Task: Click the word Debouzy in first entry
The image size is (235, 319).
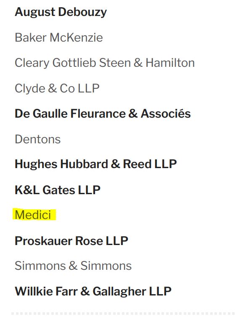Action: click(x=82, y=12)
